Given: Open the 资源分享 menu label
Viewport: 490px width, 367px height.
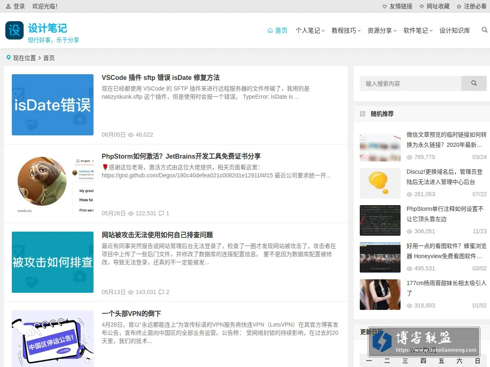Looking at the screenshot, I should pos(380,31).
